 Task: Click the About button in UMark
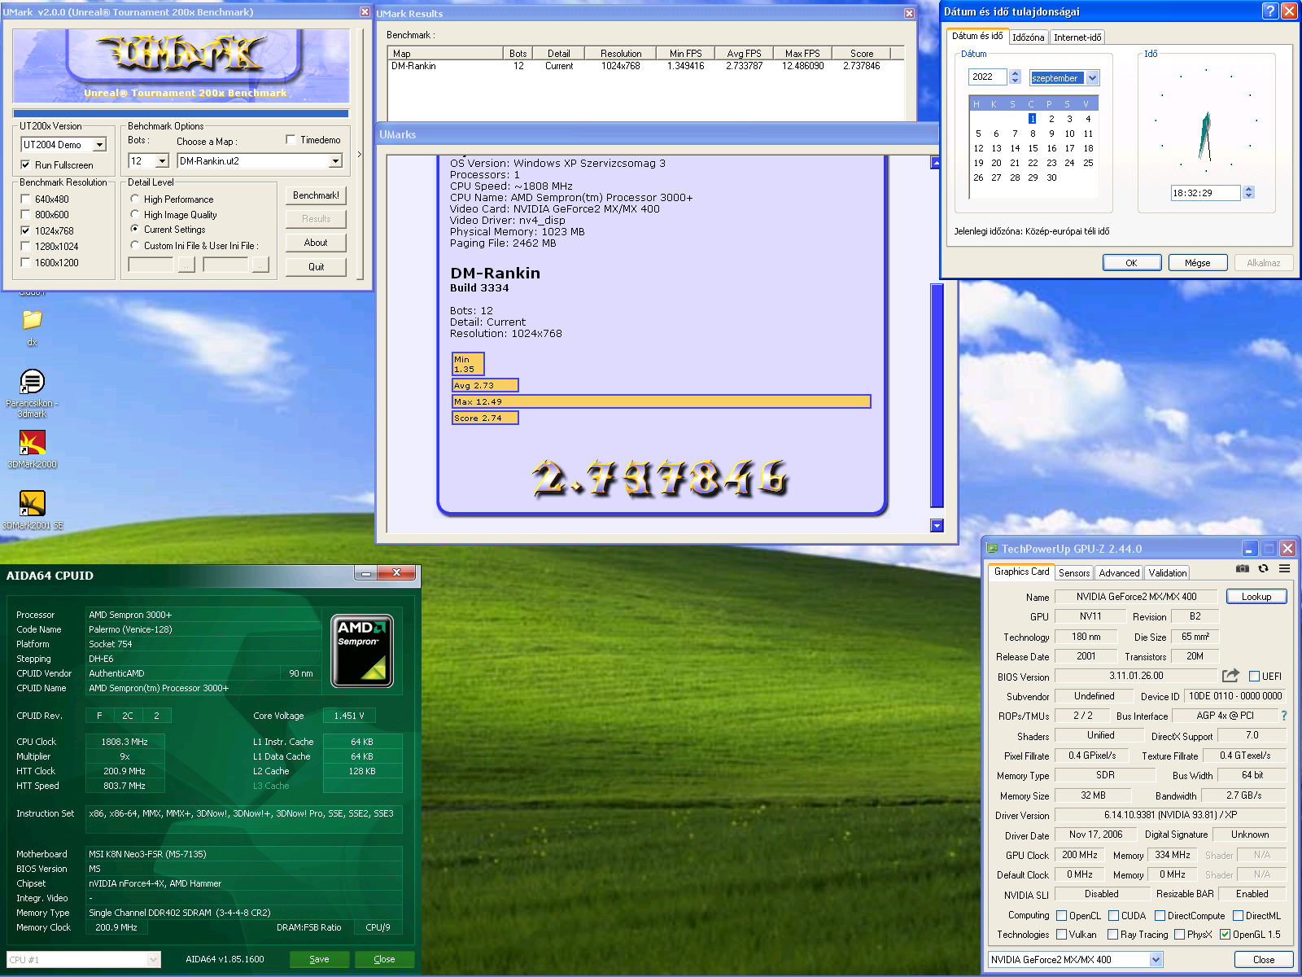(316, 243)
